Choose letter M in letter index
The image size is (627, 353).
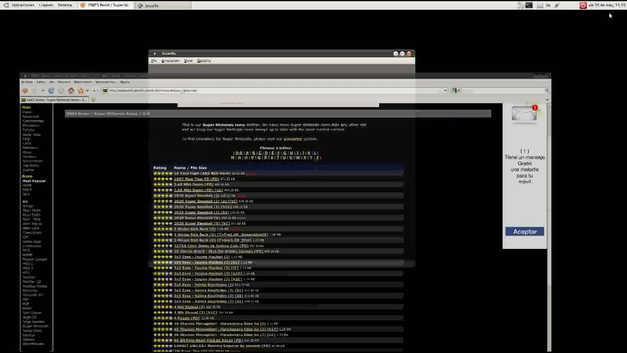(233, 157)
